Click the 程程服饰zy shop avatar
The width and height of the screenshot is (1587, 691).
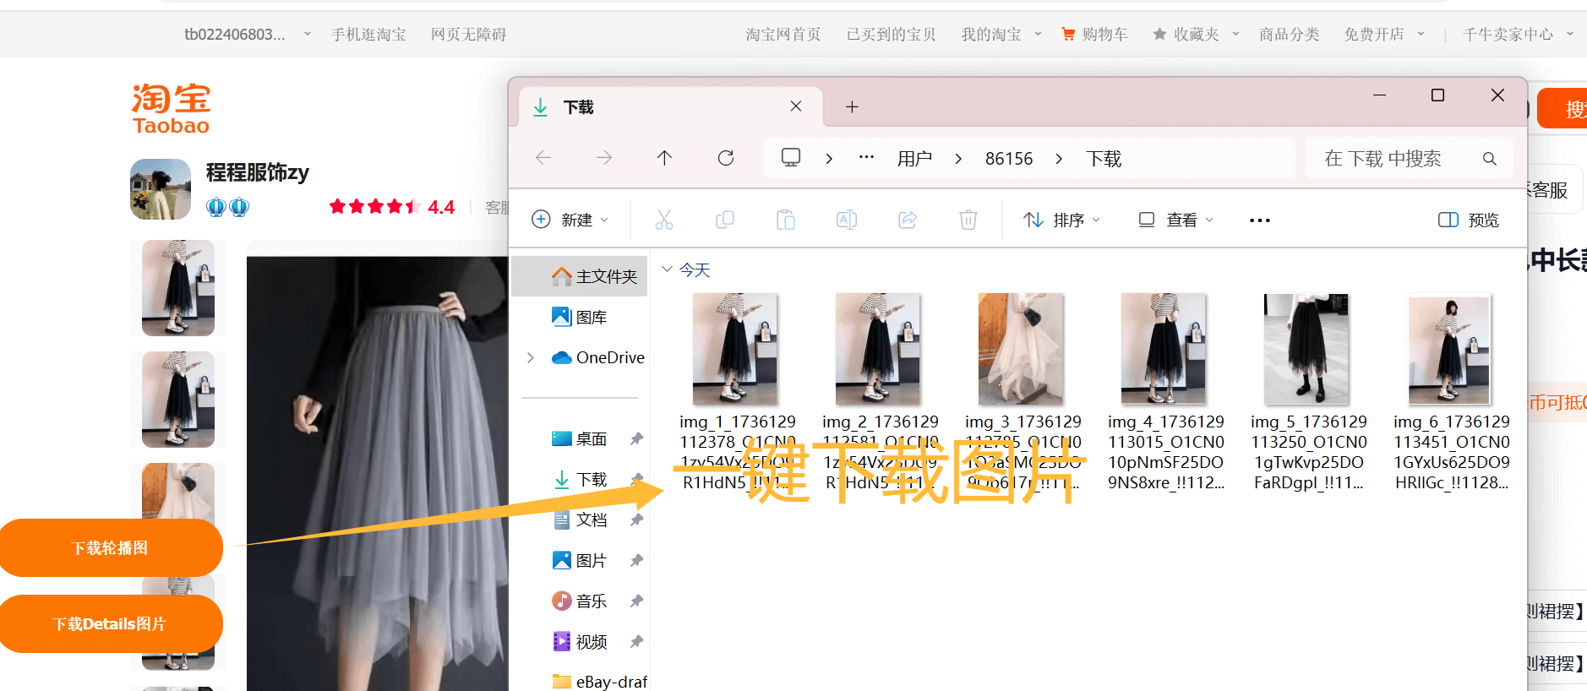(x=161, y=189)
